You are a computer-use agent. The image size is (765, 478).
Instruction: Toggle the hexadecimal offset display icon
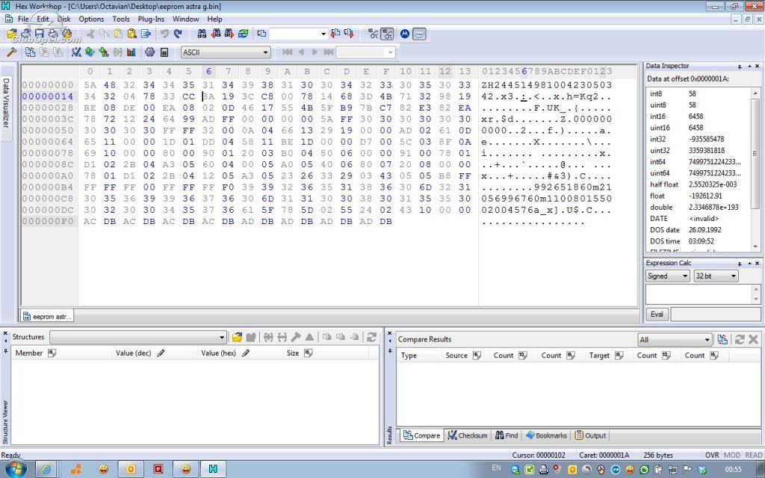tap(387, 34)
